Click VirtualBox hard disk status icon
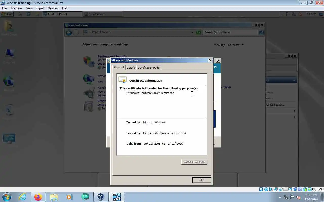Viewport: 324px width, 202px height. pos(261,189)
